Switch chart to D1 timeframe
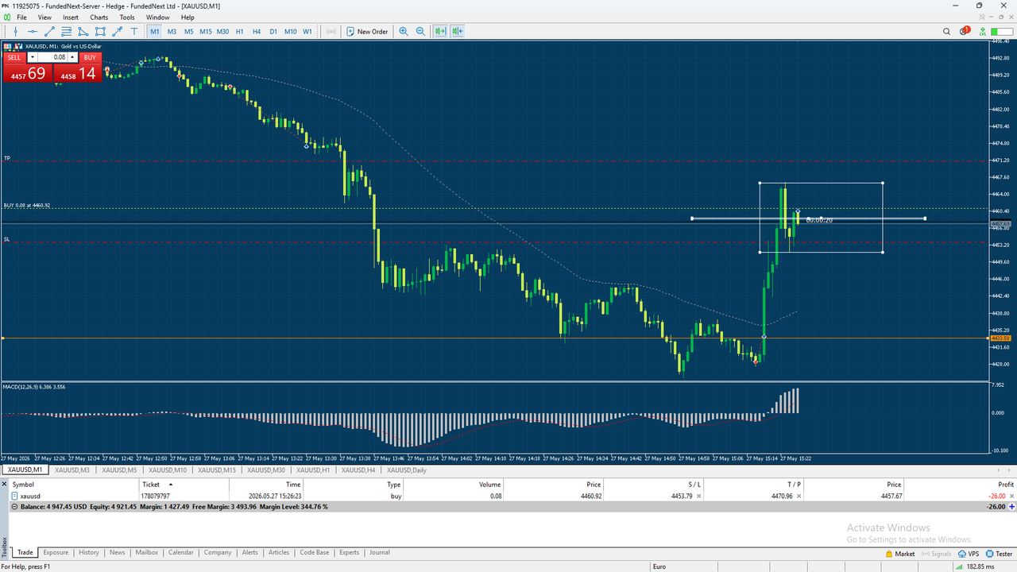Image resolution: width=1017 pixels, height=572 pixels. tap(273, 32)
